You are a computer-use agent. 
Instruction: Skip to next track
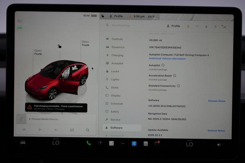click(x=56, y=130)
